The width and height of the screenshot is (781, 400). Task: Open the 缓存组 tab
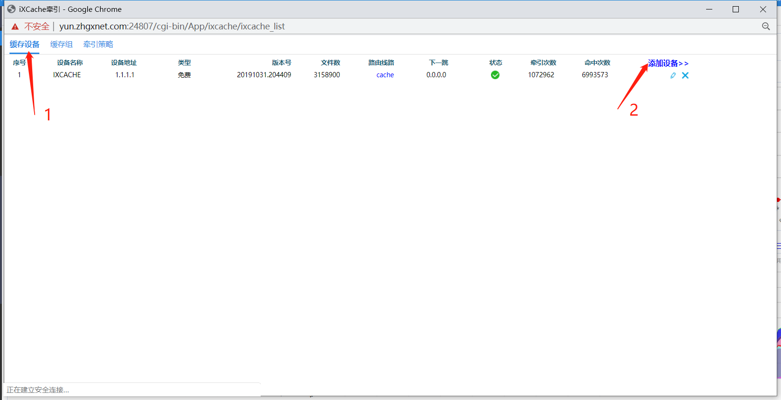pyautogui.click(x=62, y=45)
